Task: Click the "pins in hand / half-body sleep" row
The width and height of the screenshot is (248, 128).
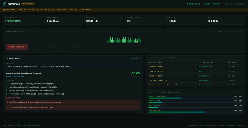Action: coord(195,85)
